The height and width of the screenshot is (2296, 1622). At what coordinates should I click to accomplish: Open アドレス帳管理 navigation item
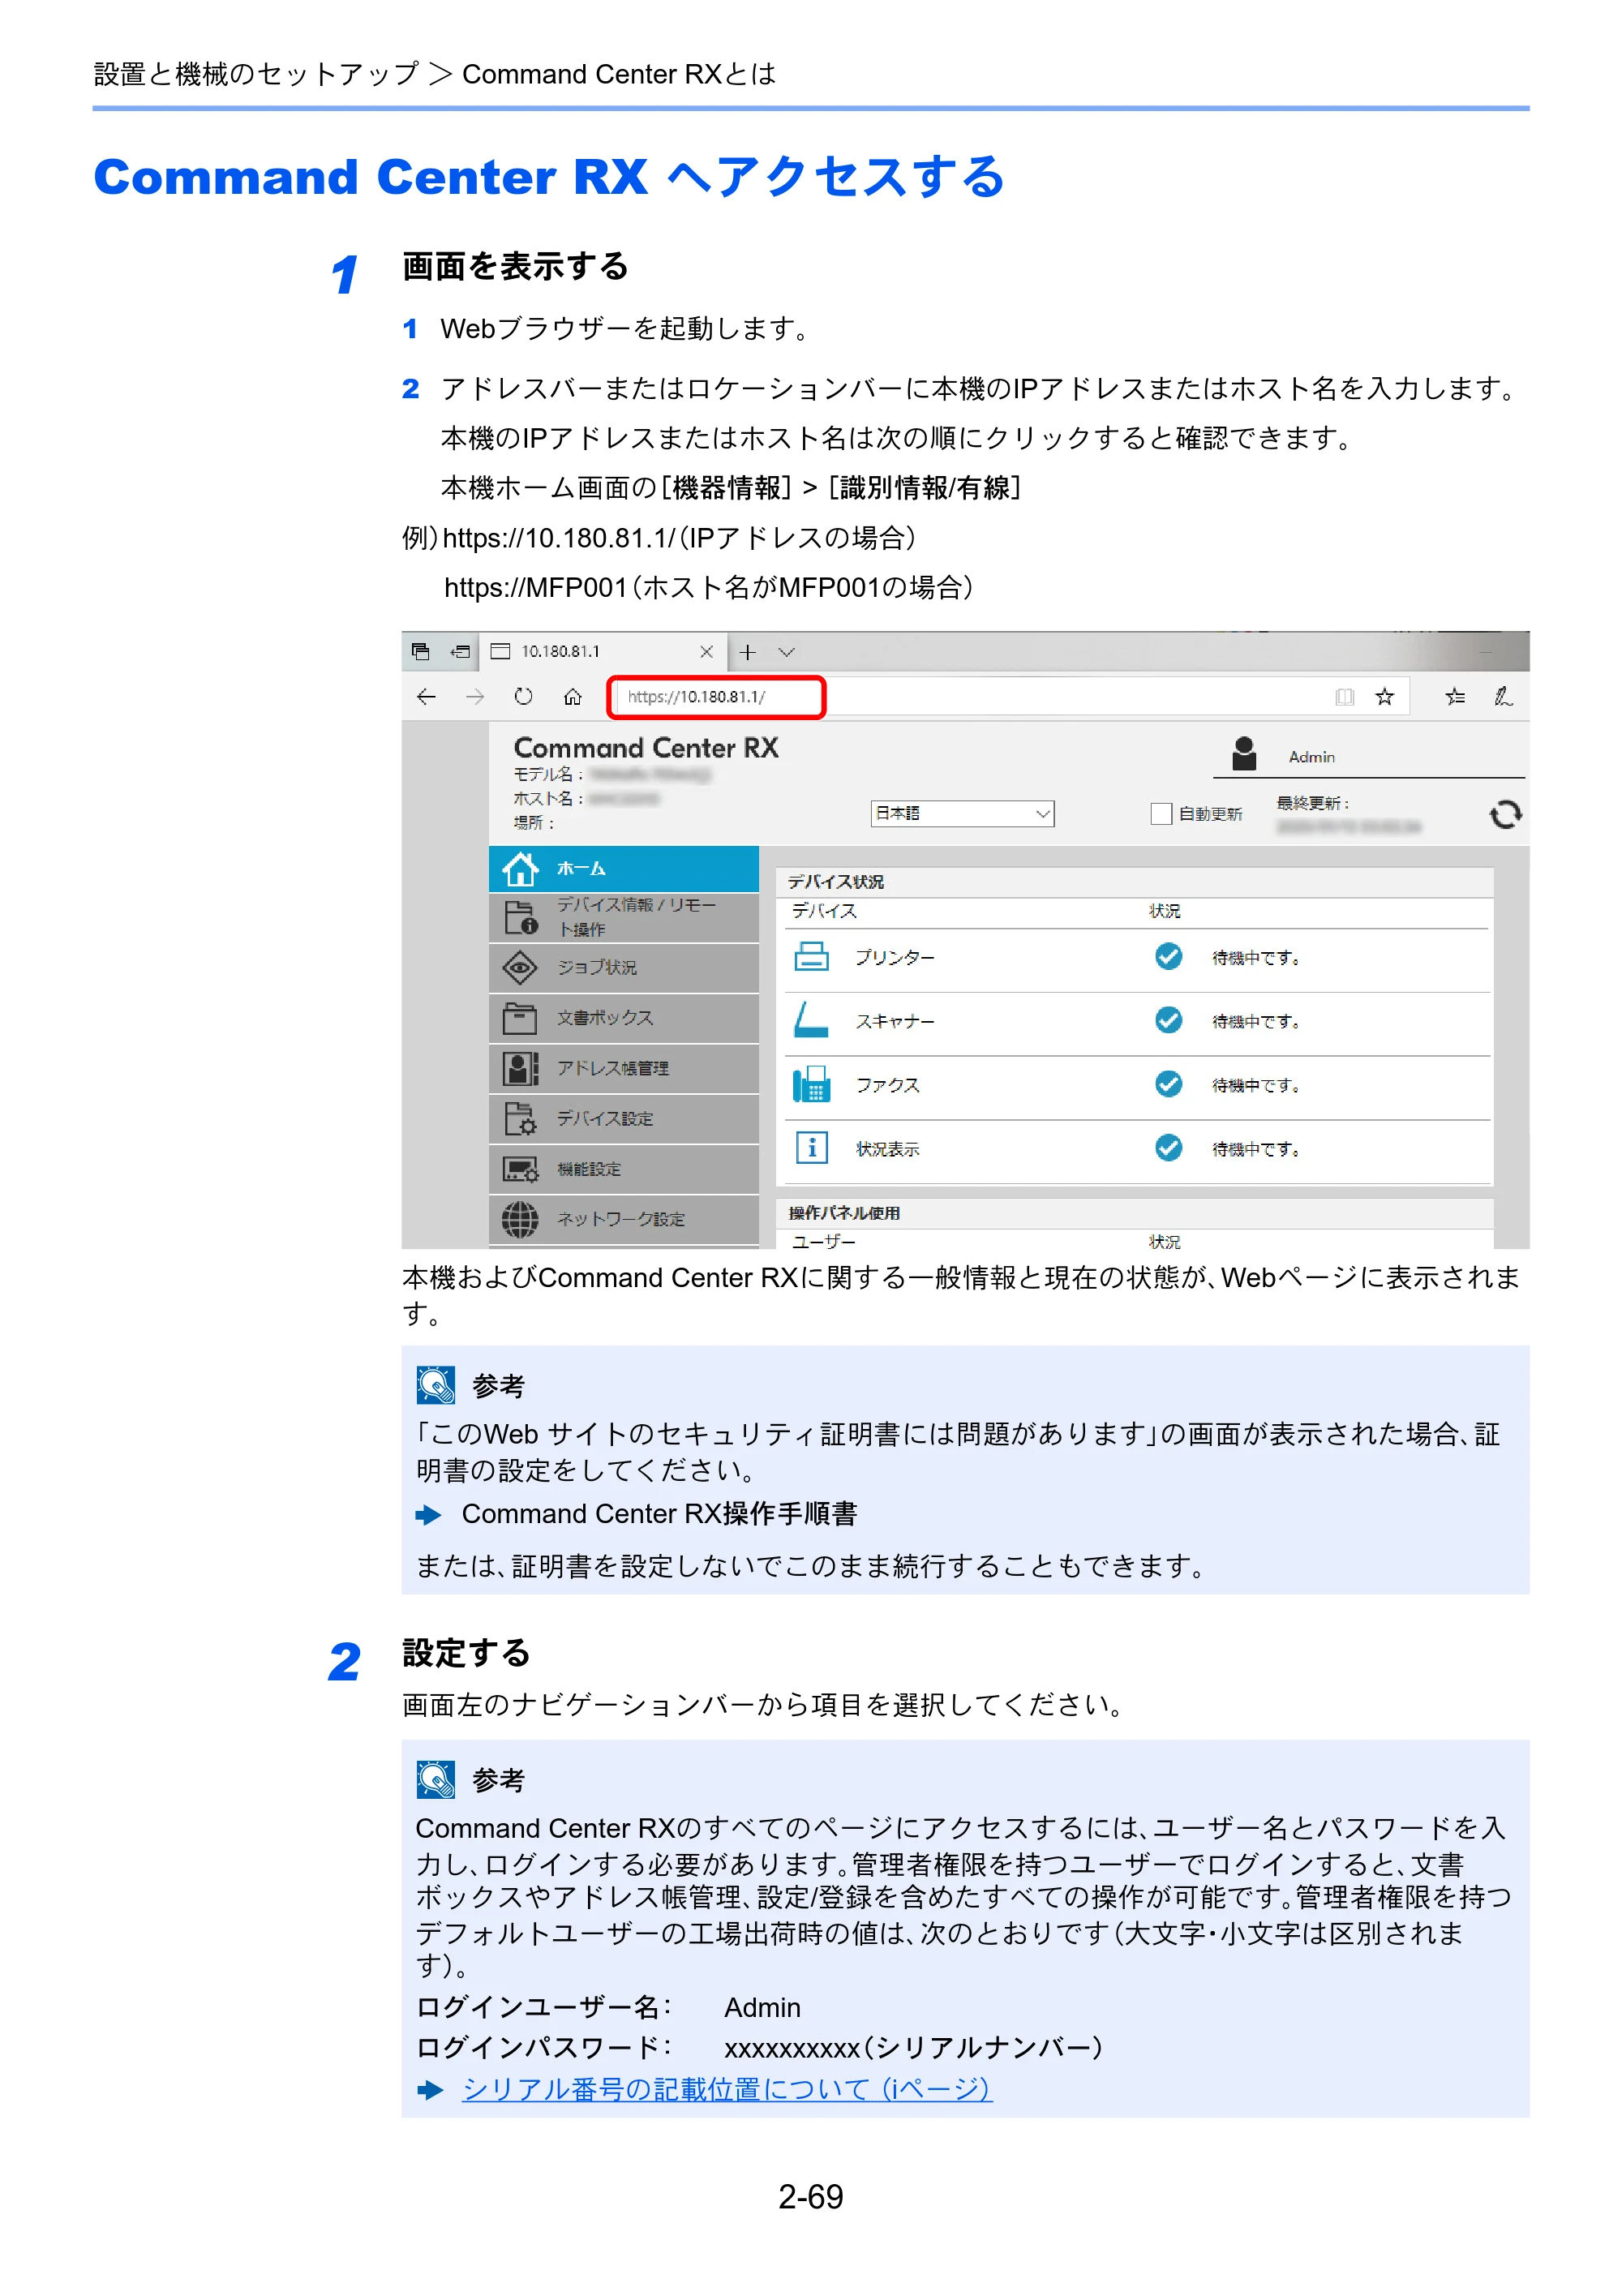pyautogui.click(x=623, y=1068)
